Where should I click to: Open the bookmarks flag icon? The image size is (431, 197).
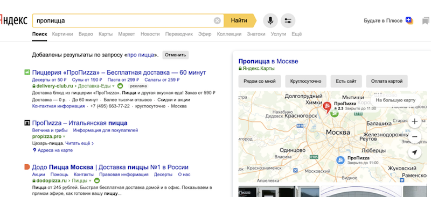[426, 21]
